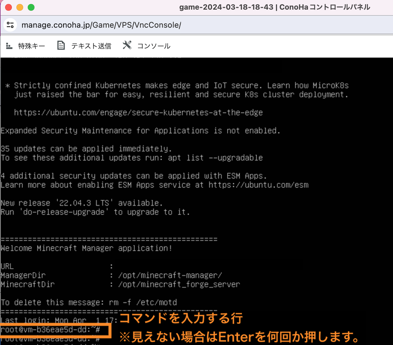This screenshot has height=345, width=393.
Task: Click the yellow minimize window button
Action: [x=20, y=7]
